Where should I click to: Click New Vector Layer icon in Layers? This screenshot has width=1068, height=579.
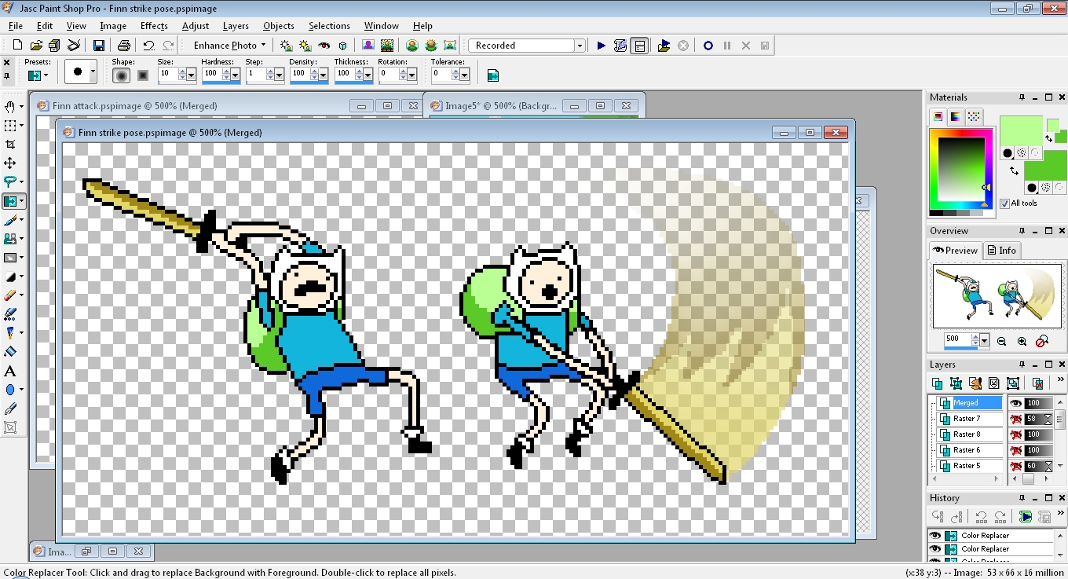tap(956, 383)
